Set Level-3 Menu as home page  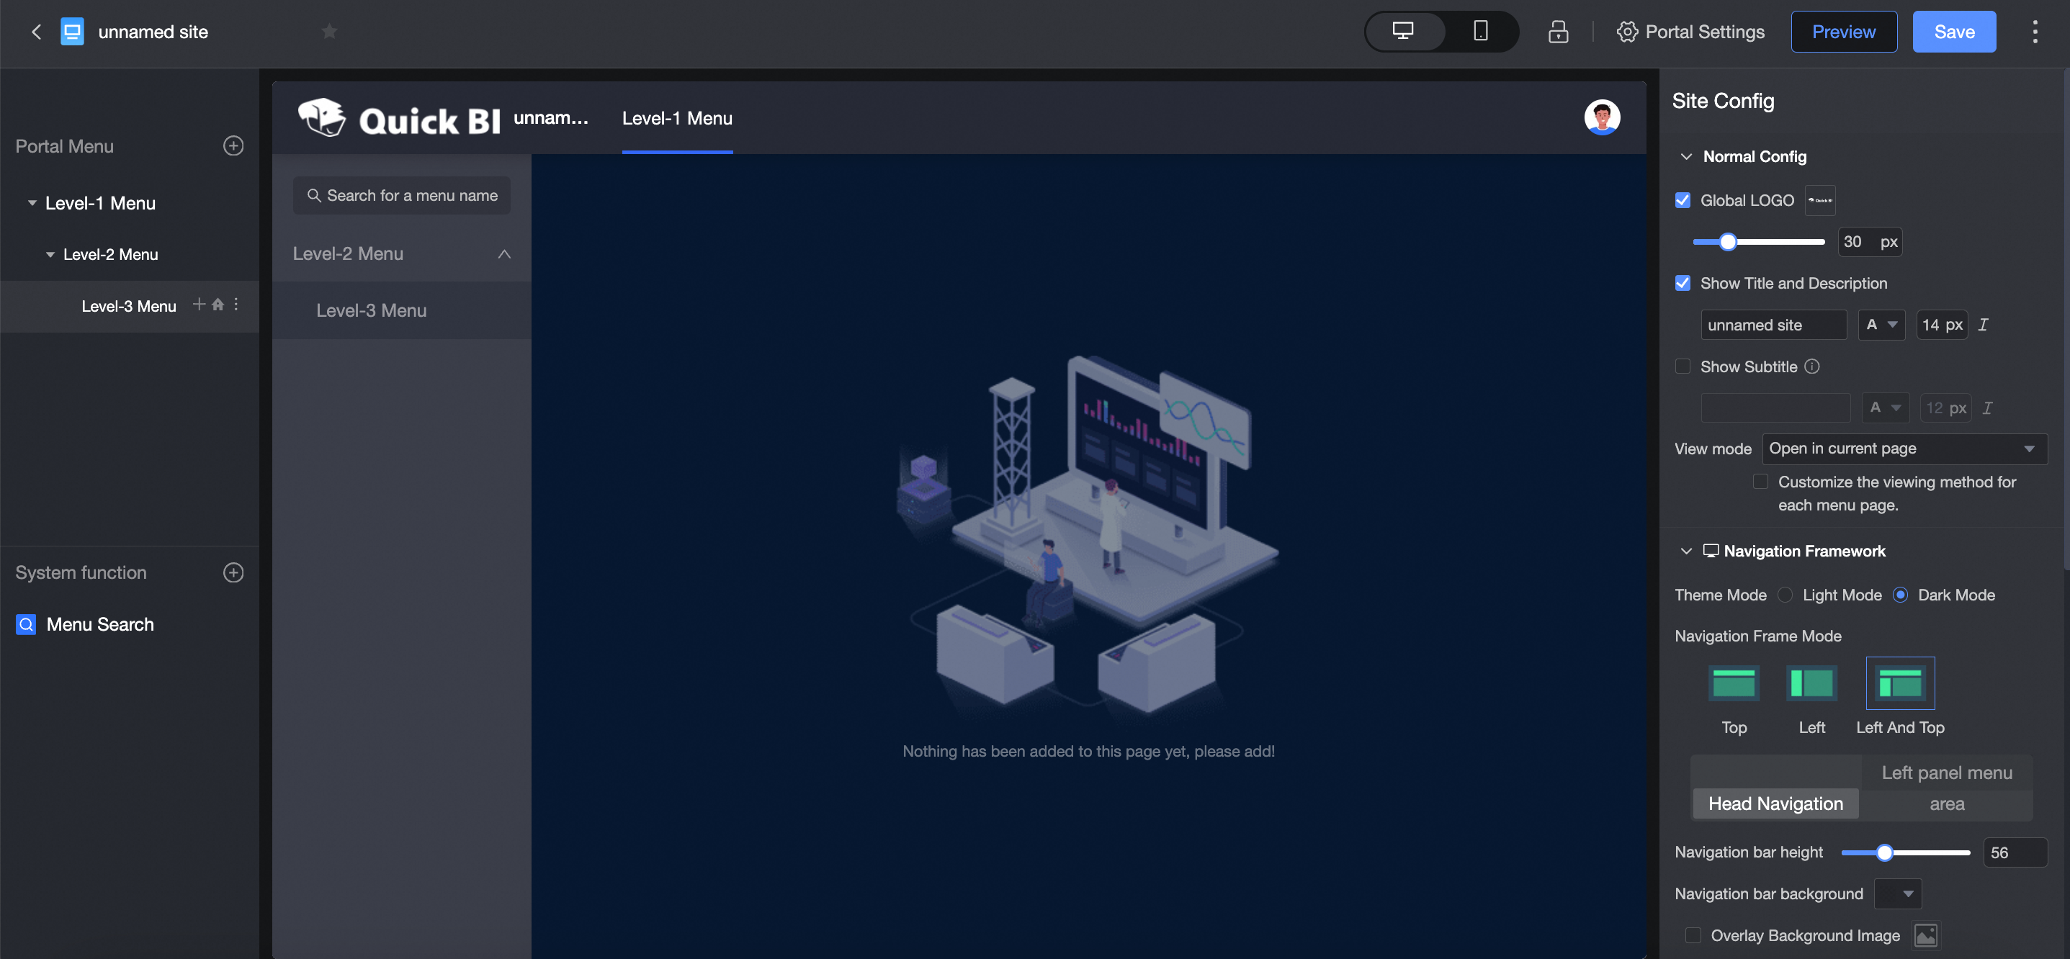218,305
